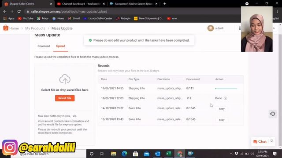The height and width of the screenshot is (158, 282).
Task: Click the '19/06/2021 14:35' date cell
Action: tap(112, 88)
